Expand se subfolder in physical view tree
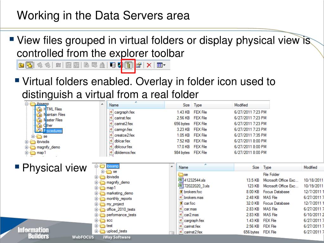324x243 pixels. coord(103,172)
